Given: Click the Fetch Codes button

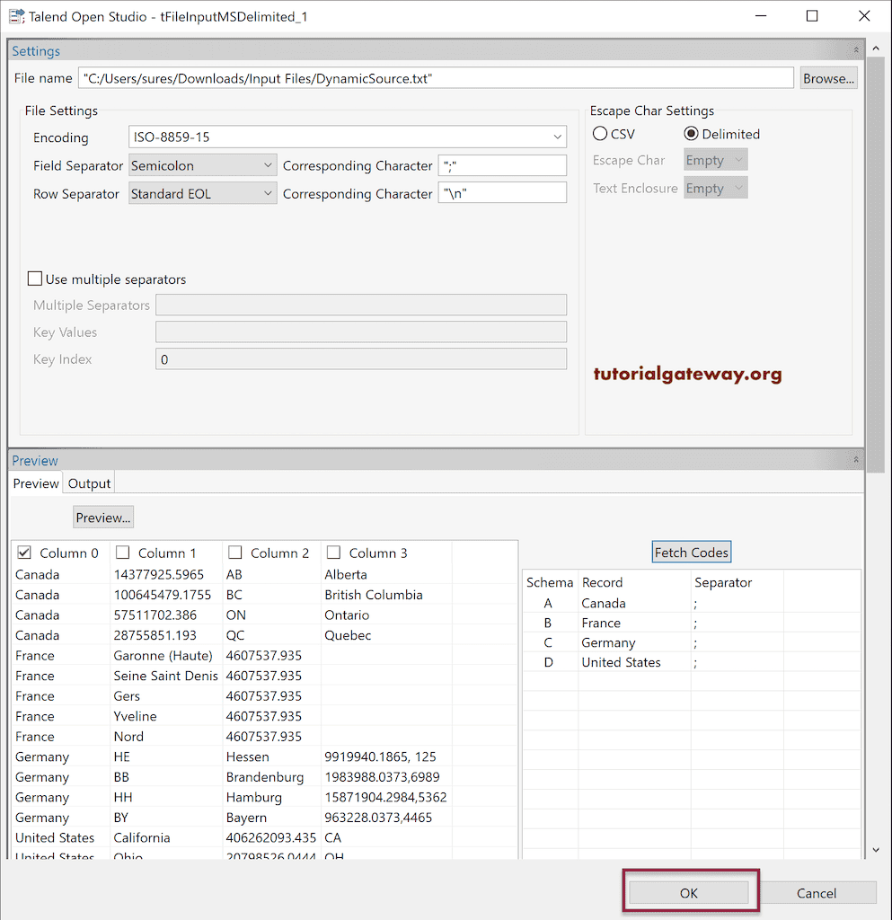Looking at the screenshot, I should 691,552.
